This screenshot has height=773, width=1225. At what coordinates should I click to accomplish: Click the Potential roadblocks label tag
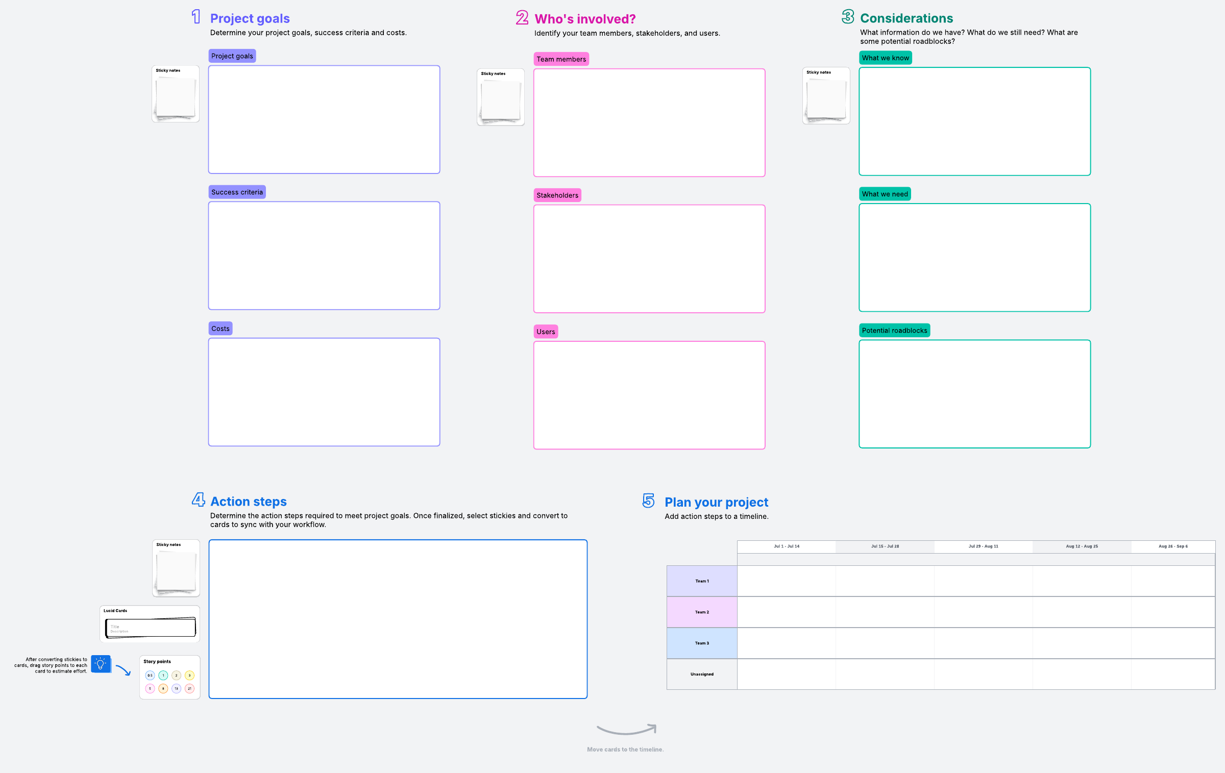894,330
